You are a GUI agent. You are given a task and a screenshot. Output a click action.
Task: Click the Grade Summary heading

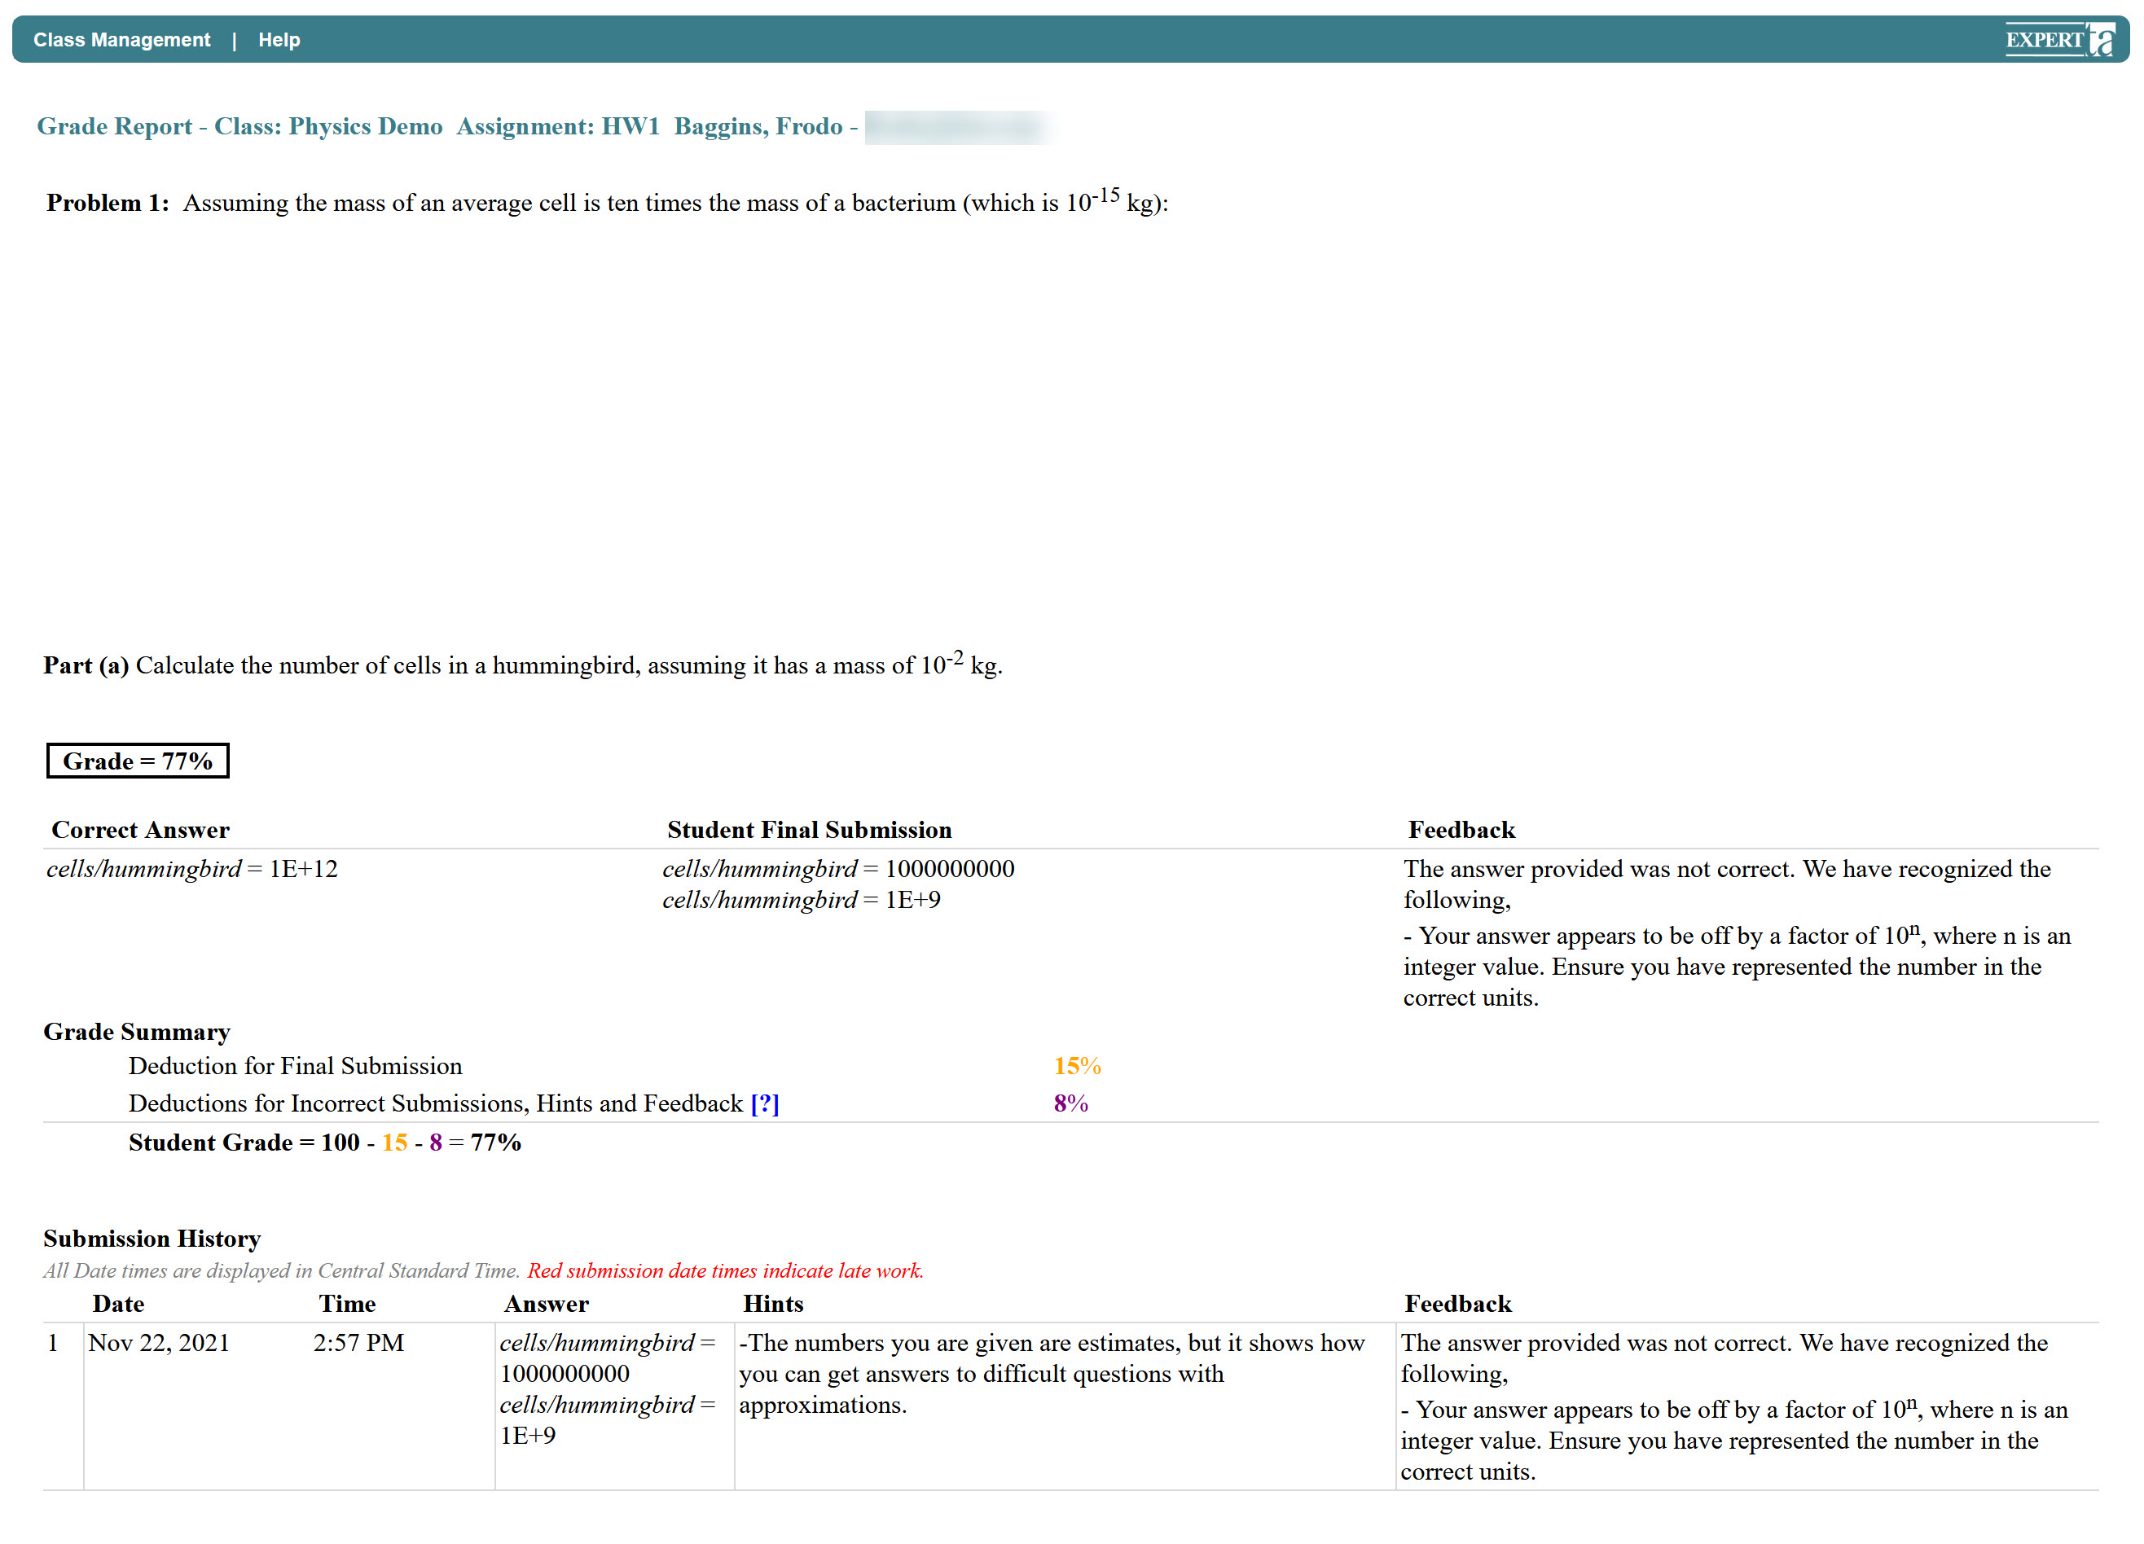[137, 1032]
